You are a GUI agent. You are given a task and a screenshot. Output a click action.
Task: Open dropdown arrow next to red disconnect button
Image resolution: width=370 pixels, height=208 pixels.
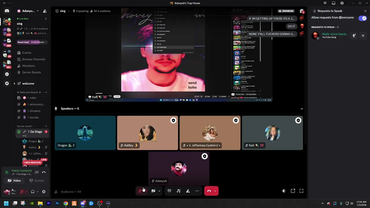(215, 191)
